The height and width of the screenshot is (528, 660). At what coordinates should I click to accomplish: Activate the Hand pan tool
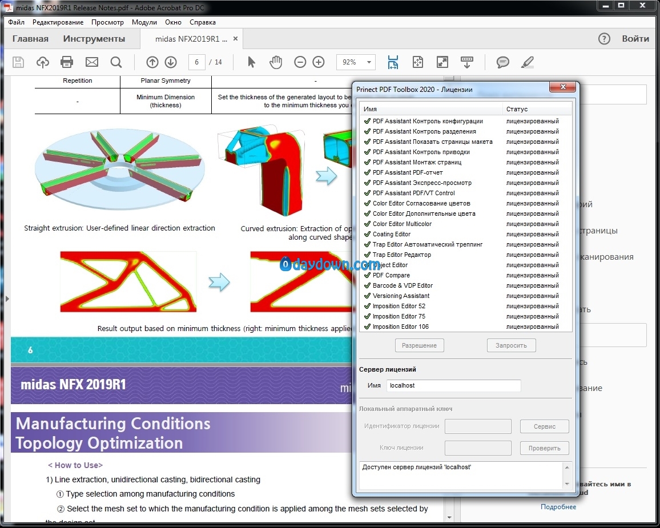(276, 62)
